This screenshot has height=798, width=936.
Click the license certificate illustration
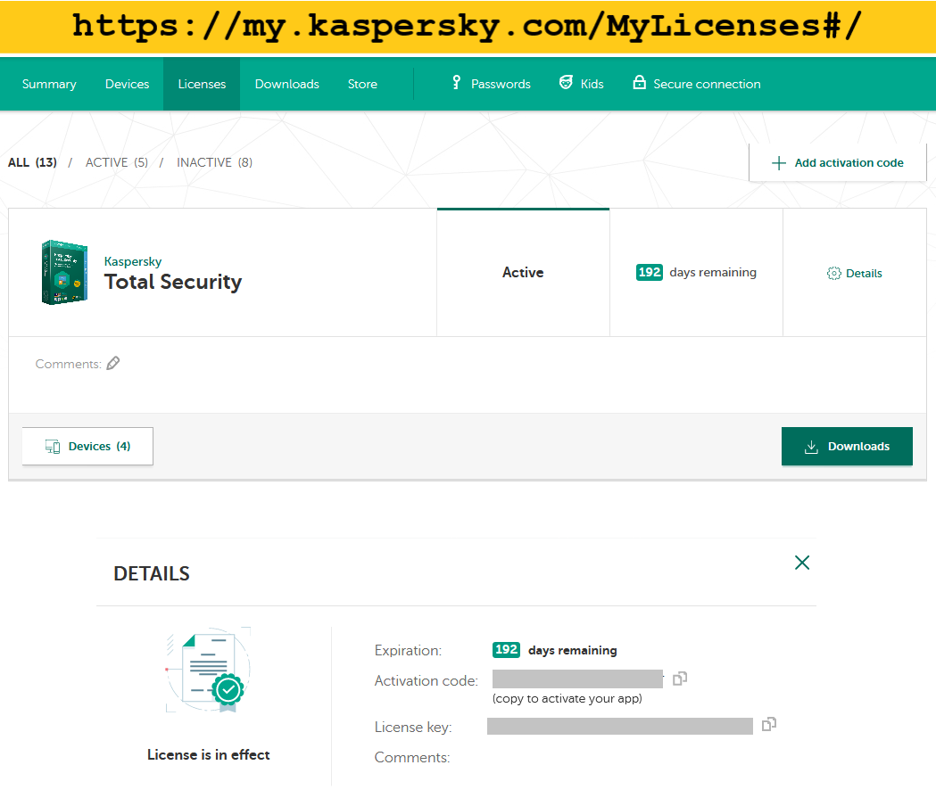pos(208,670)
